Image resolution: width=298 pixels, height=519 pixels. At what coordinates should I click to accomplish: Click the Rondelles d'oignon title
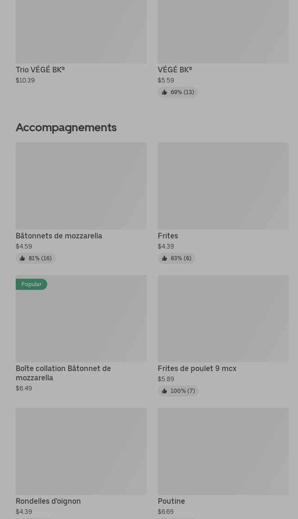(x=48, y=501)
